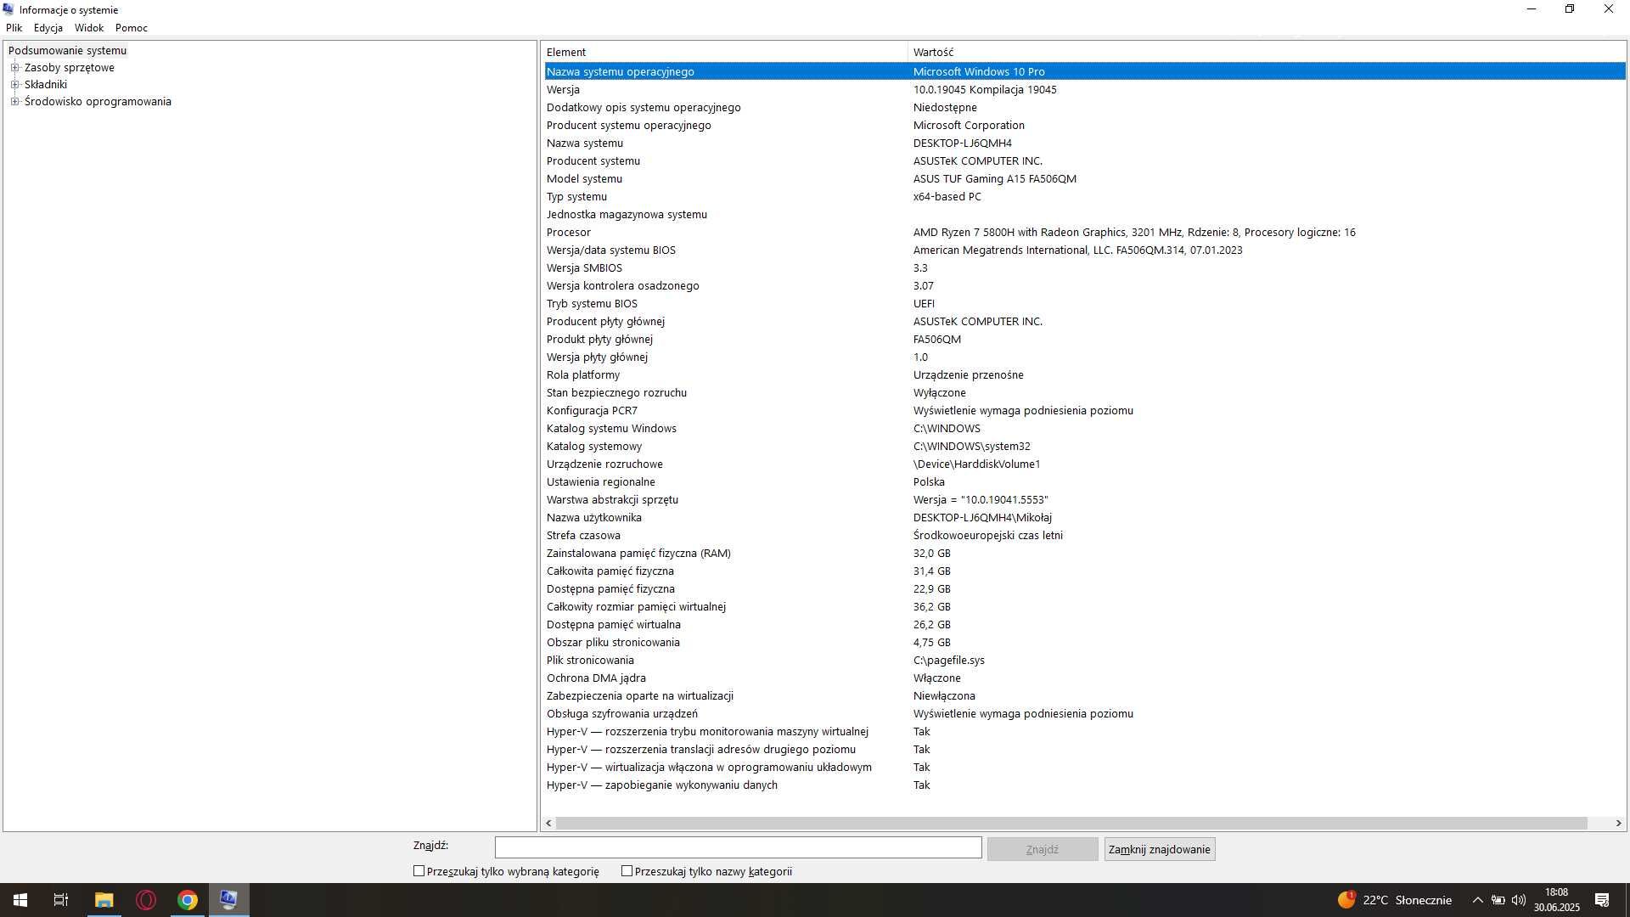Screen dimensions: 1630x917
Task: Select the Nazwa systemu operacyjnego row
Action: 1084,72
